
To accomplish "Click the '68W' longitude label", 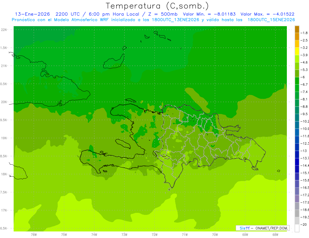I will click(x=275, y=234).
